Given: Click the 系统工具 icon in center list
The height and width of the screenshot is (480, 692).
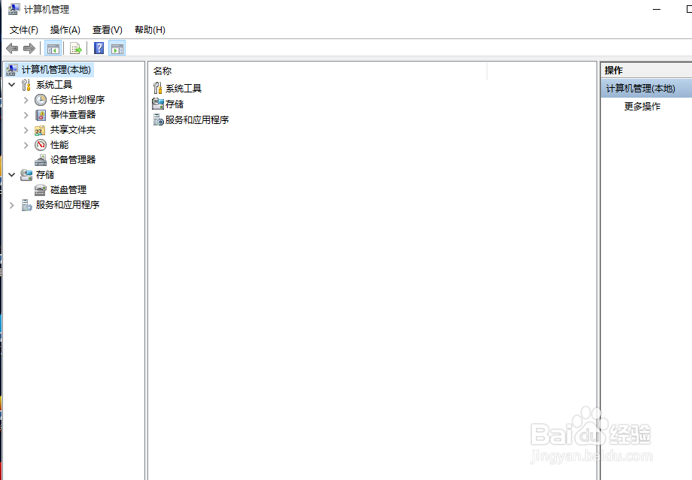Looking at the screenshot, I should click(x=157, y=88).
